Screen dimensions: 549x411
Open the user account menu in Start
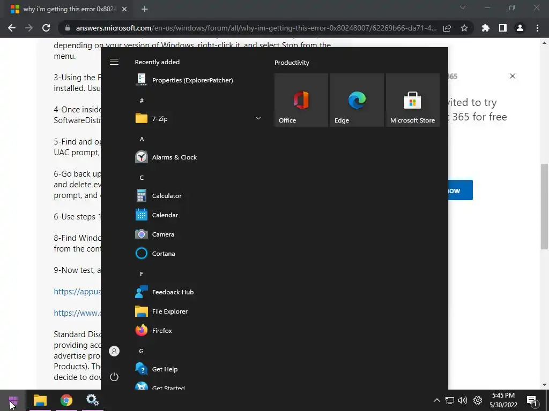[114, 351]
